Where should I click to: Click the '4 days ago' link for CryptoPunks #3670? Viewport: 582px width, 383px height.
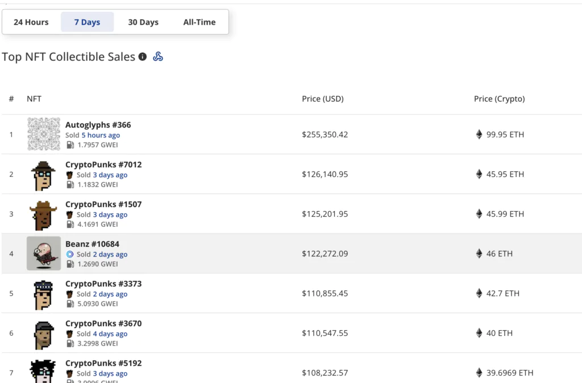(x=110, y=334)
